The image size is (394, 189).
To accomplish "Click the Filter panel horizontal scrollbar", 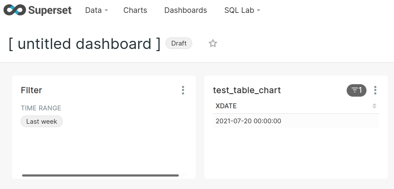I will point(101,175).
